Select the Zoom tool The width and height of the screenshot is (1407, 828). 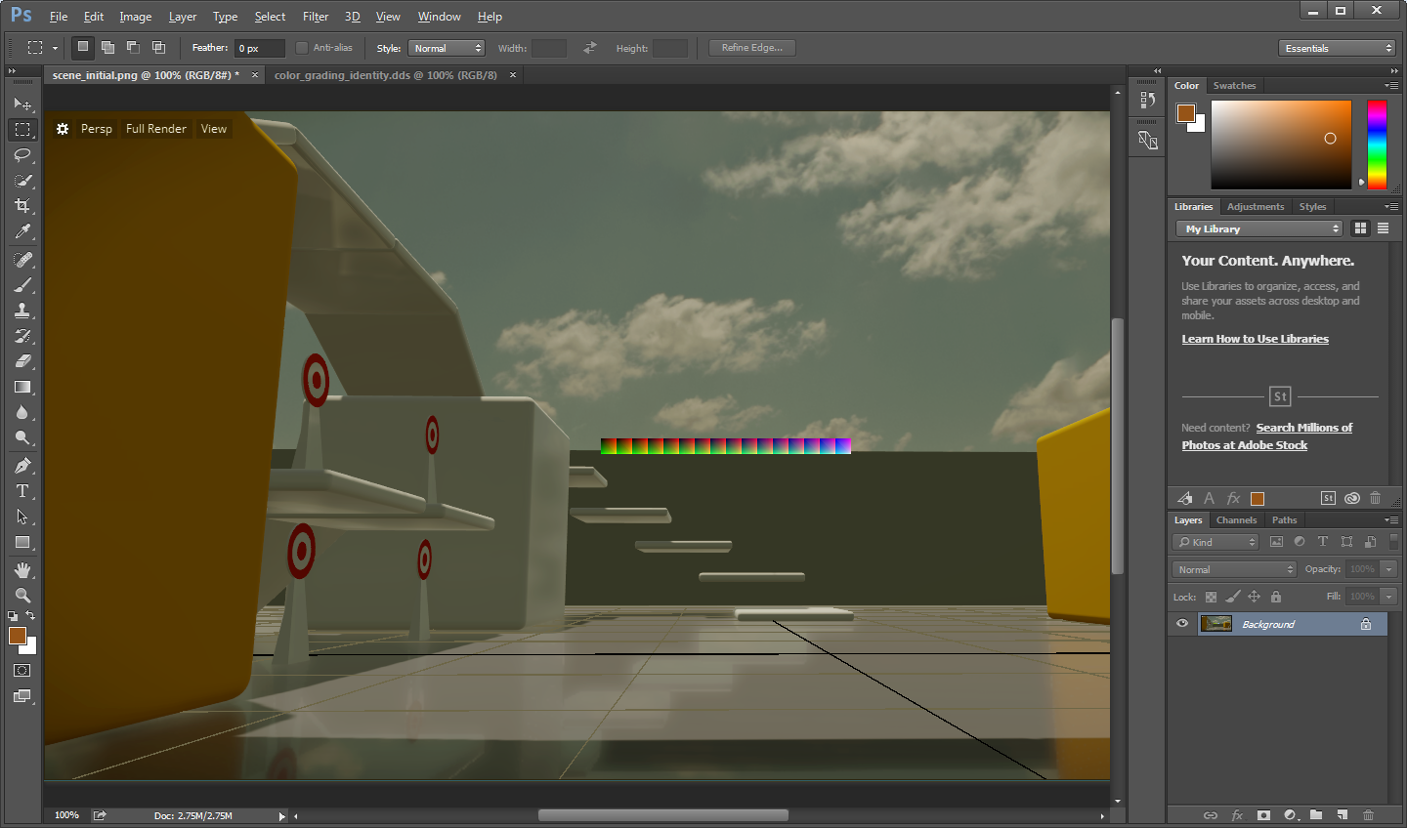[x=22, y=595]
